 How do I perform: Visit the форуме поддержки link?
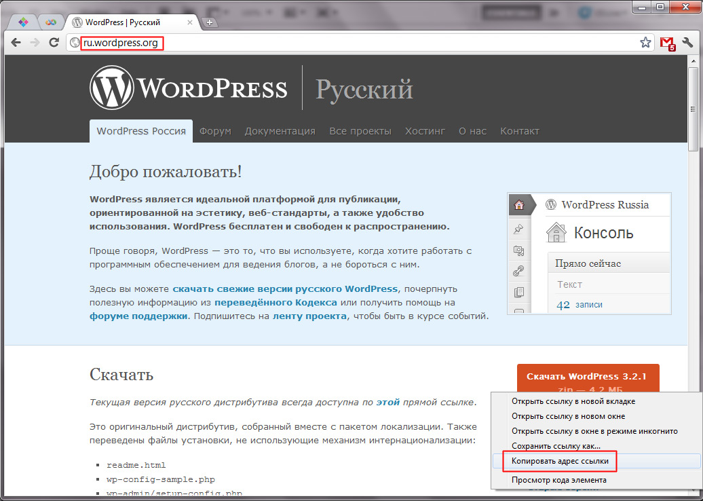[x=138, y=316]
